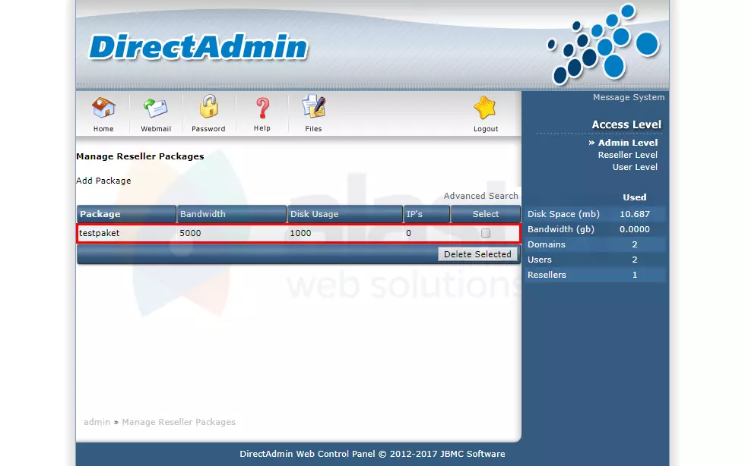Viewport: 745px width, 466px height.
Task: Open the Home house icon
Action: (x=103, y=108)
